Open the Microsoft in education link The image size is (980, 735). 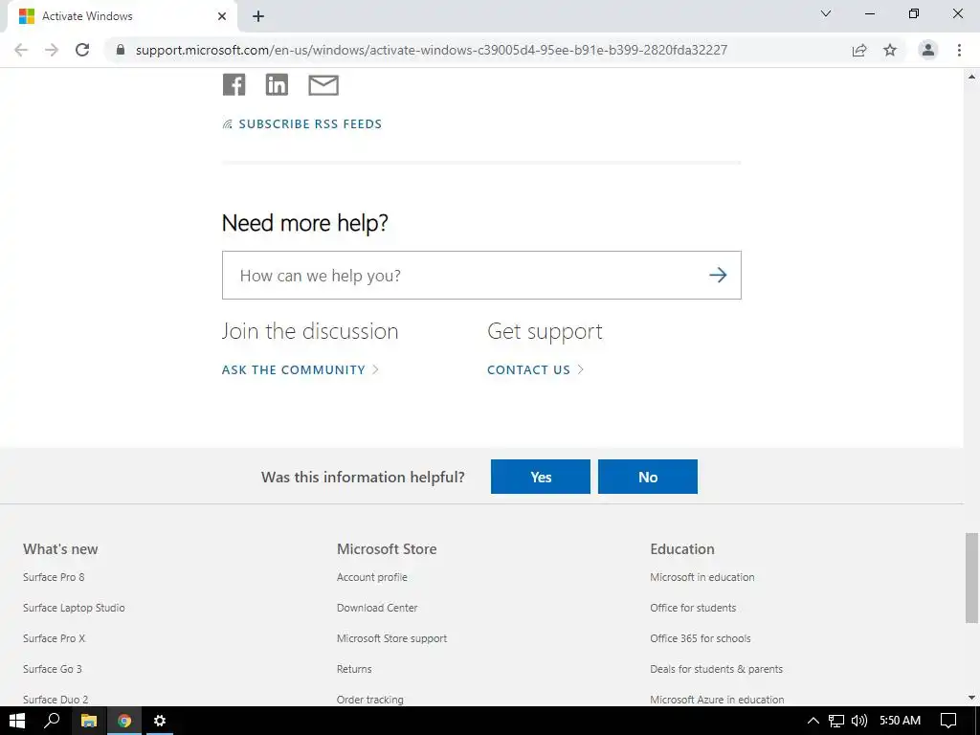tap(702, 577)
